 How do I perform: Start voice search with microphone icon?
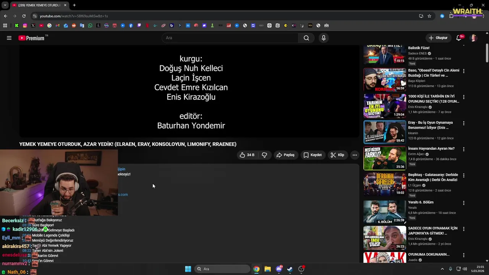coord(324,38)
